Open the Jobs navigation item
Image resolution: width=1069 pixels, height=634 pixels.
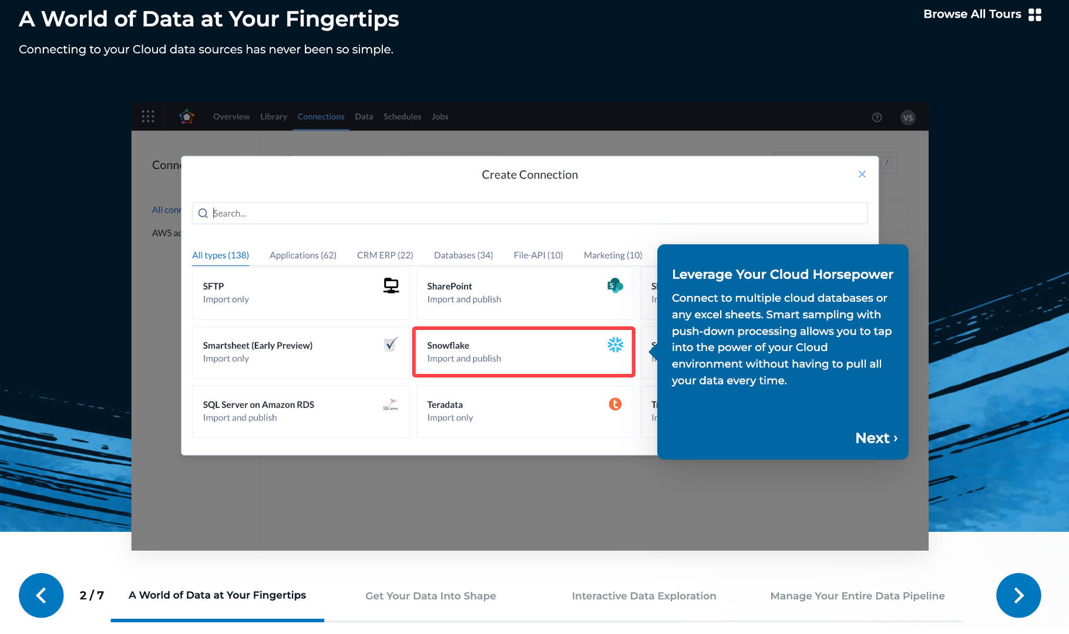(x=439, y=116)
